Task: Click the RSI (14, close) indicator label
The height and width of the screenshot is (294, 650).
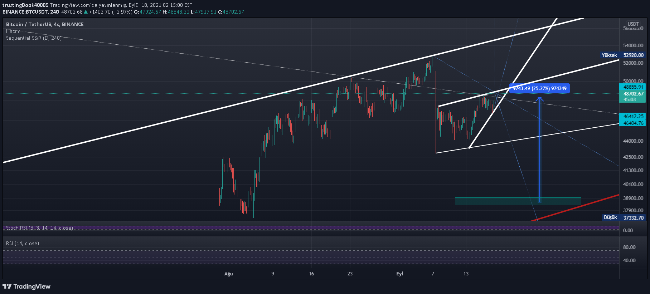Action: click(x=23, y=243)
